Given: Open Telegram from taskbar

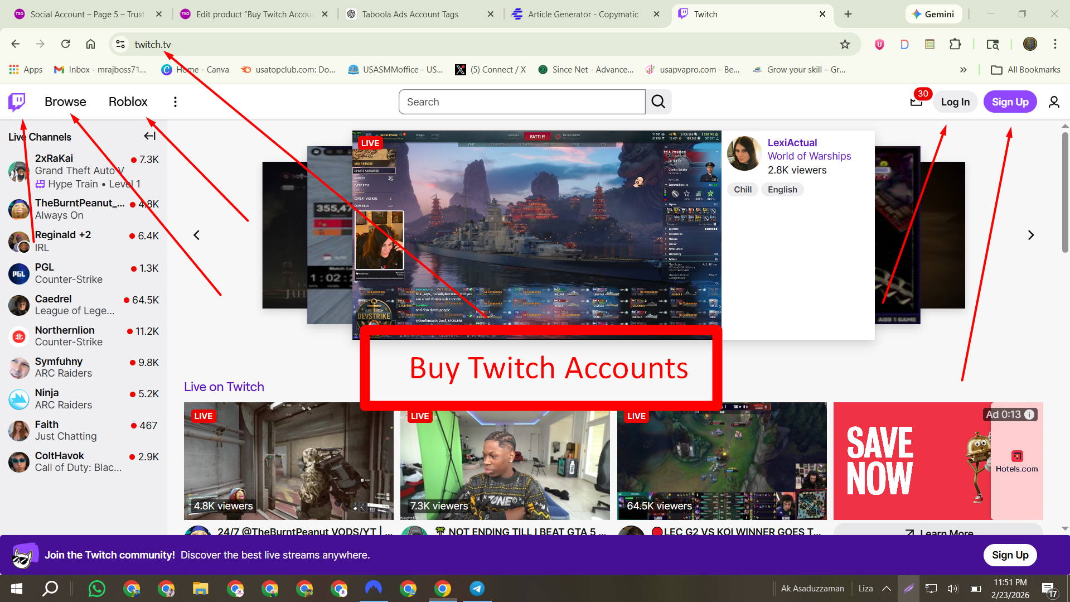Looking at the screenshot, I should click(x=477, y=589).
